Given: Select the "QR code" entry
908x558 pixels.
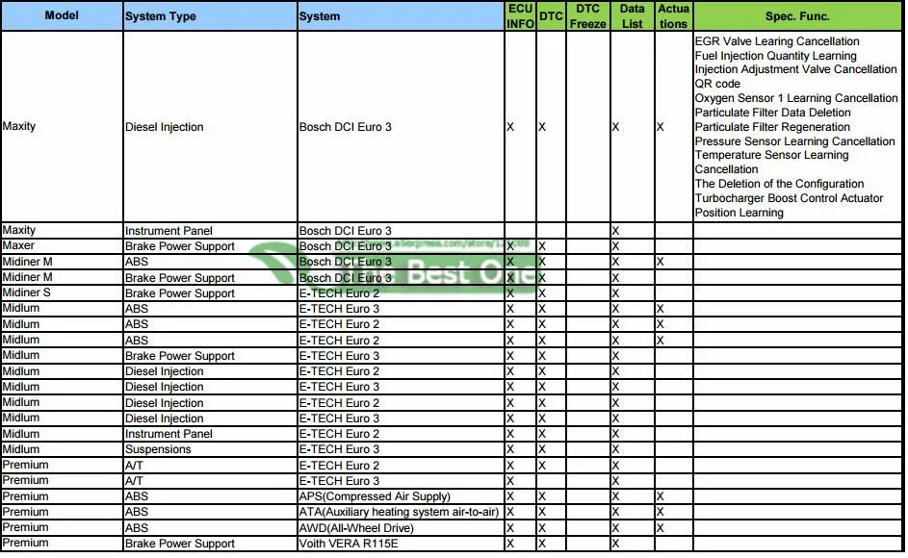Looking at the screenshot, I should (717, 84).
